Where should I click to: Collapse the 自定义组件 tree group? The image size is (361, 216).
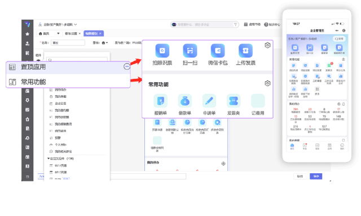point(49,159)
